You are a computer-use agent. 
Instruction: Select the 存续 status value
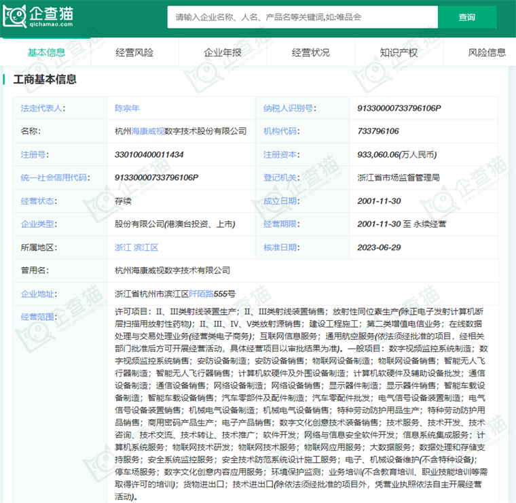click(123, 201)
